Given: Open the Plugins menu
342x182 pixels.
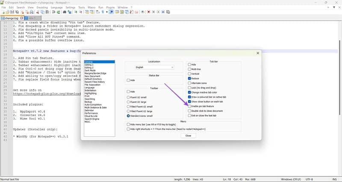Looking at the screenshot, I should [110, 7].
